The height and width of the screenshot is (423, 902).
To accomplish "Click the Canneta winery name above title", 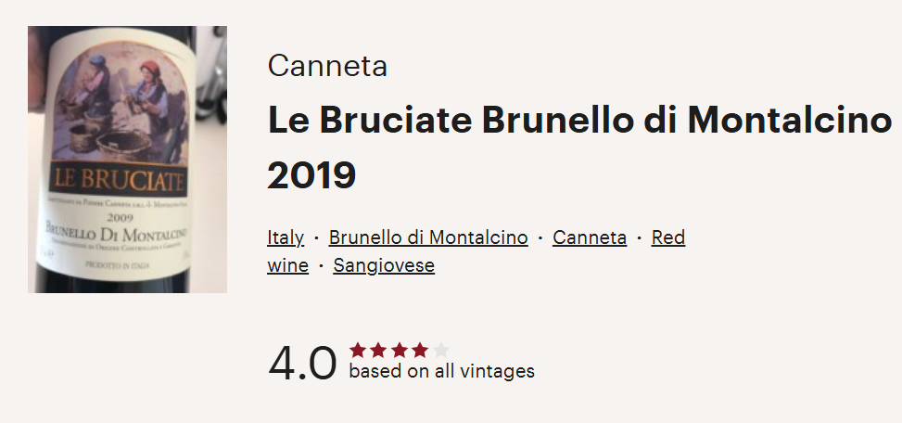I will click(327, 67).
